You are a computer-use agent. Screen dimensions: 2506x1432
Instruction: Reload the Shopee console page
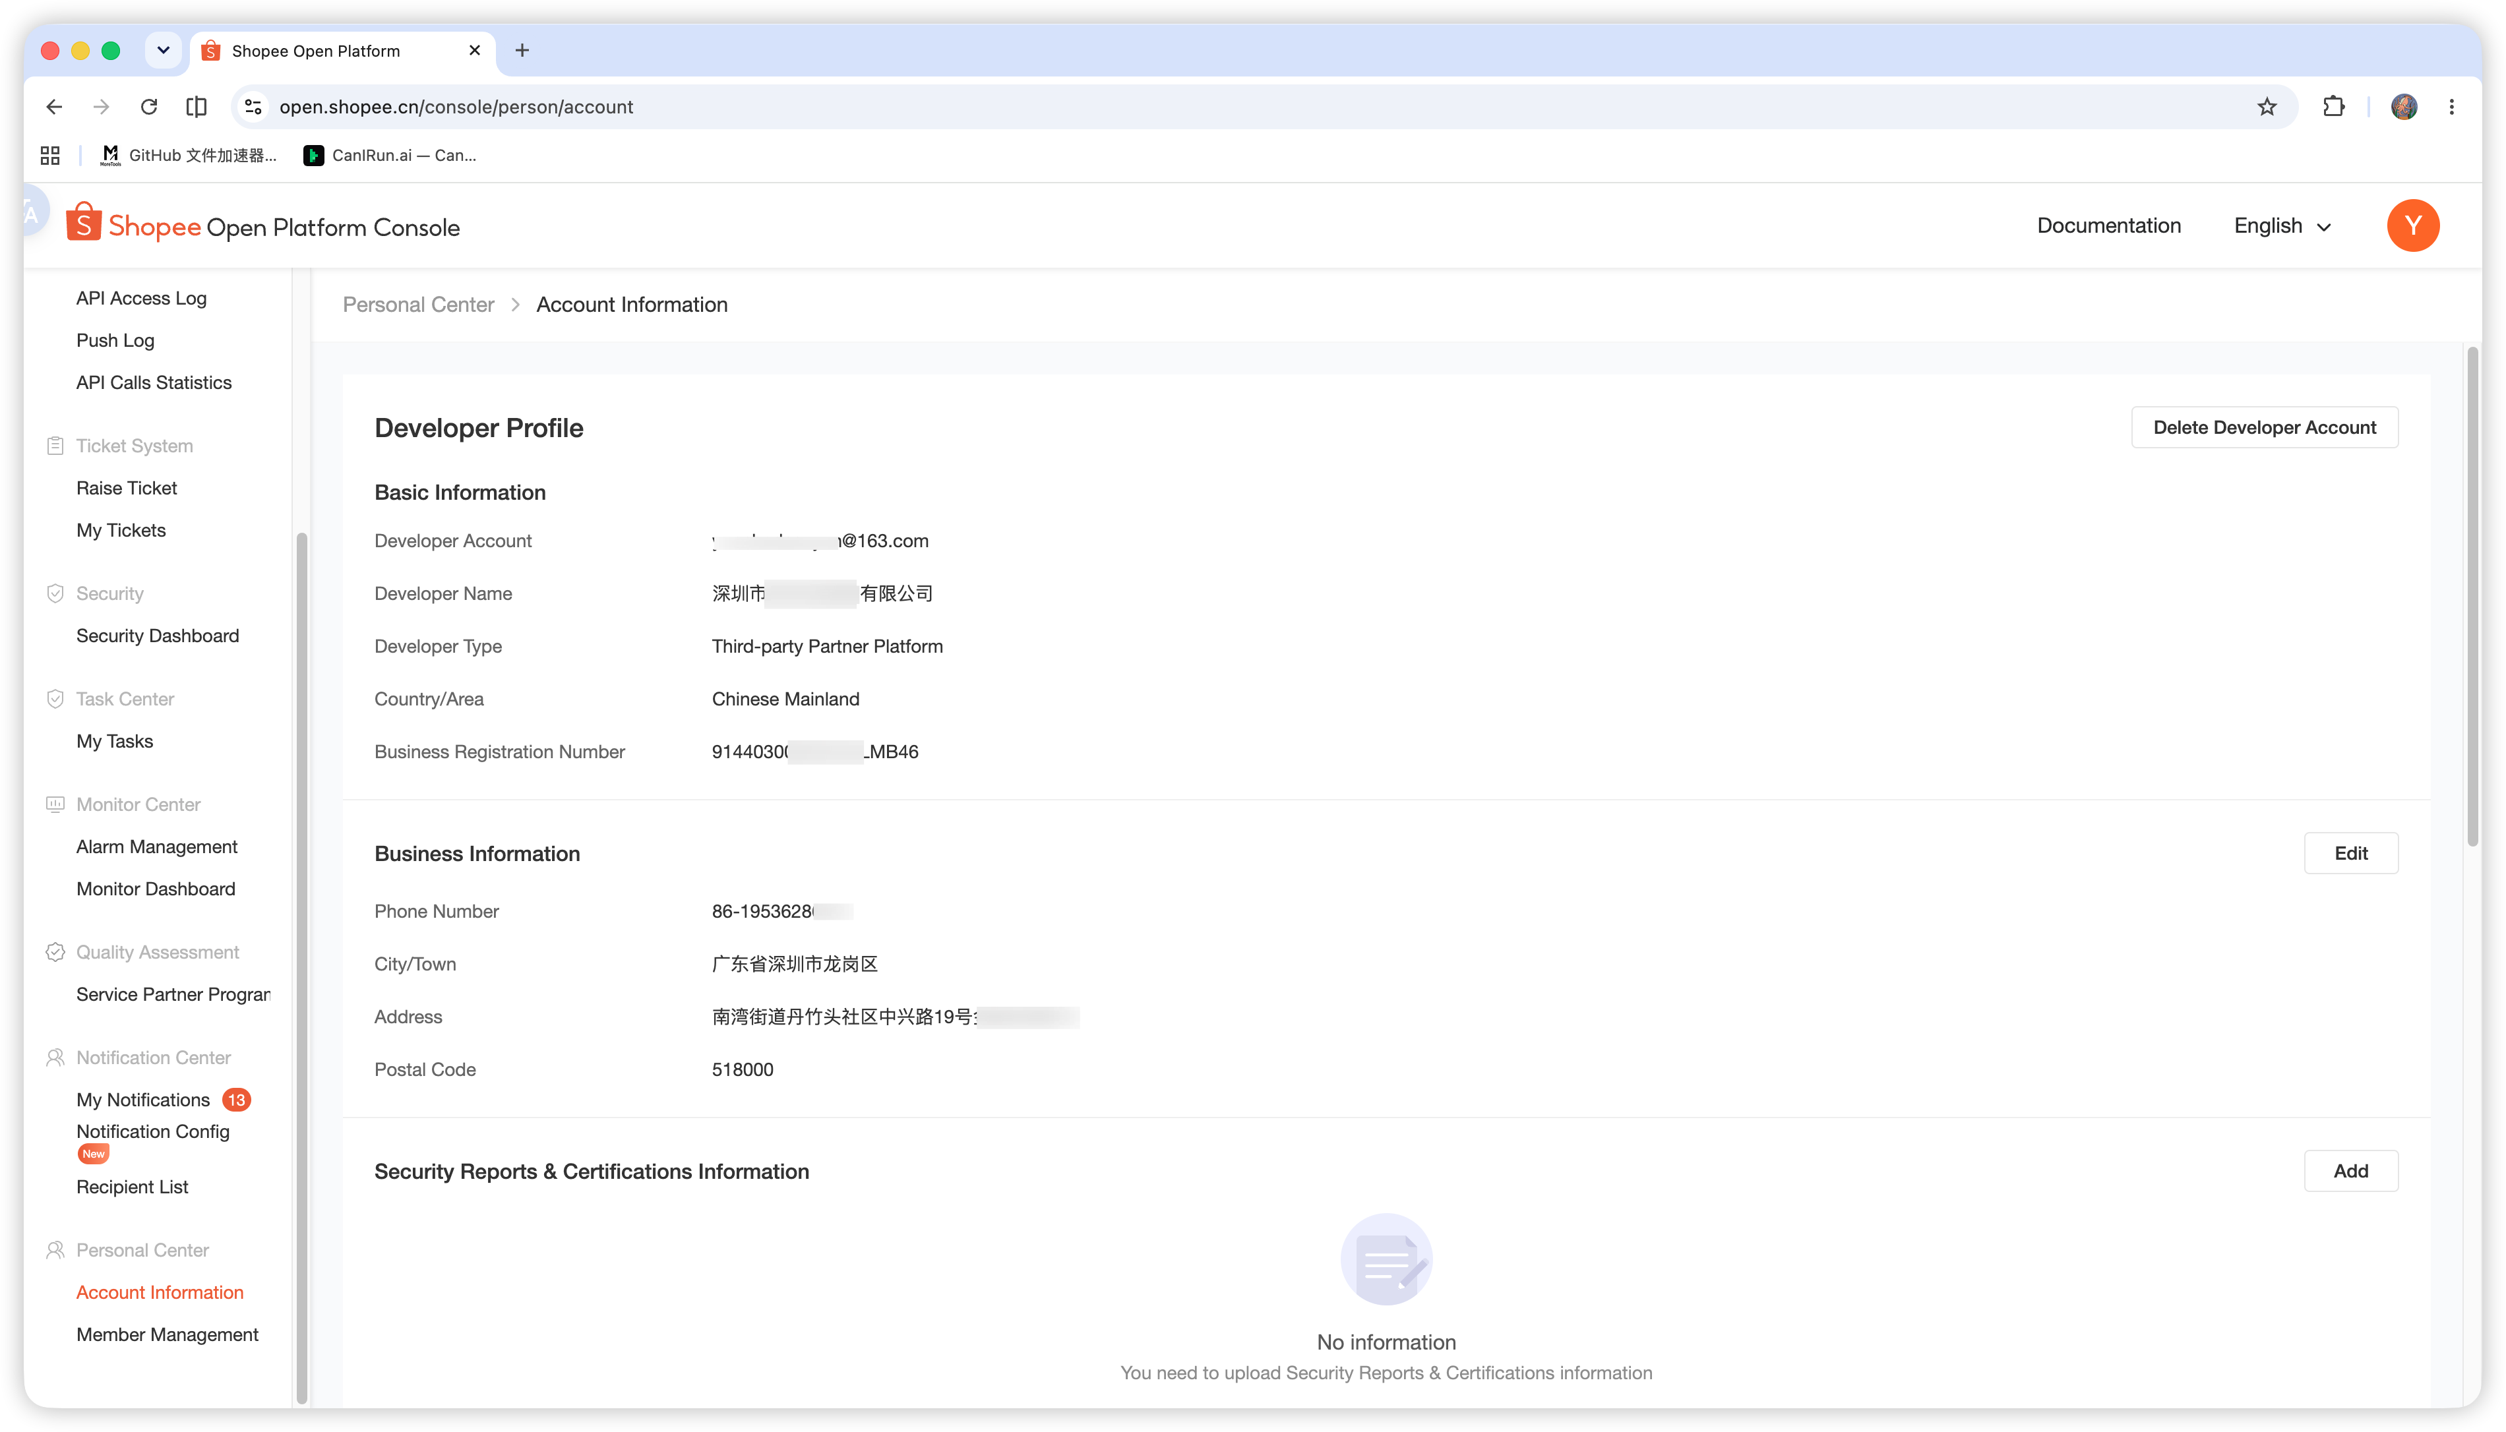(x=148, y=106)
